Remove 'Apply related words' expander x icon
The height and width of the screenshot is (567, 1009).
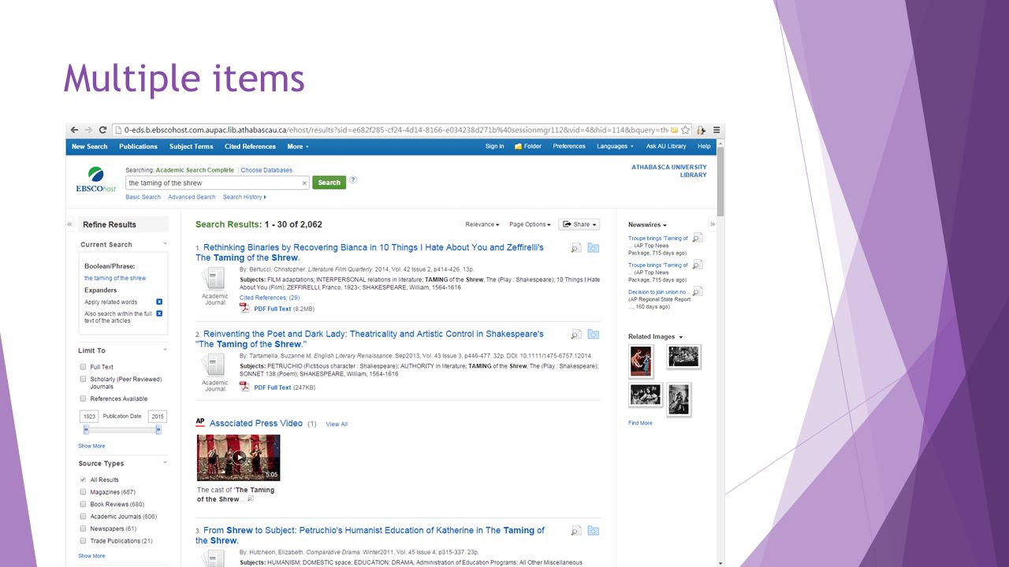pos(159,302)
